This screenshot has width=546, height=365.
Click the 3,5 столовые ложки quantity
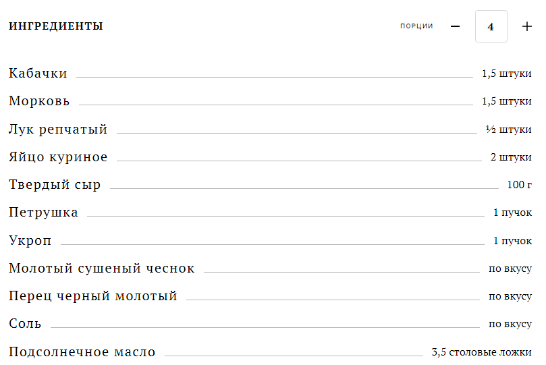481,352
